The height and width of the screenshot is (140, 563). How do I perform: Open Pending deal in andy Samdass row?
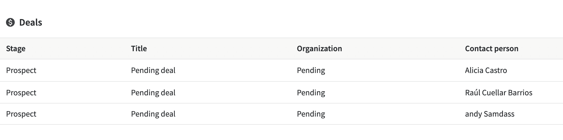point(153,114)
